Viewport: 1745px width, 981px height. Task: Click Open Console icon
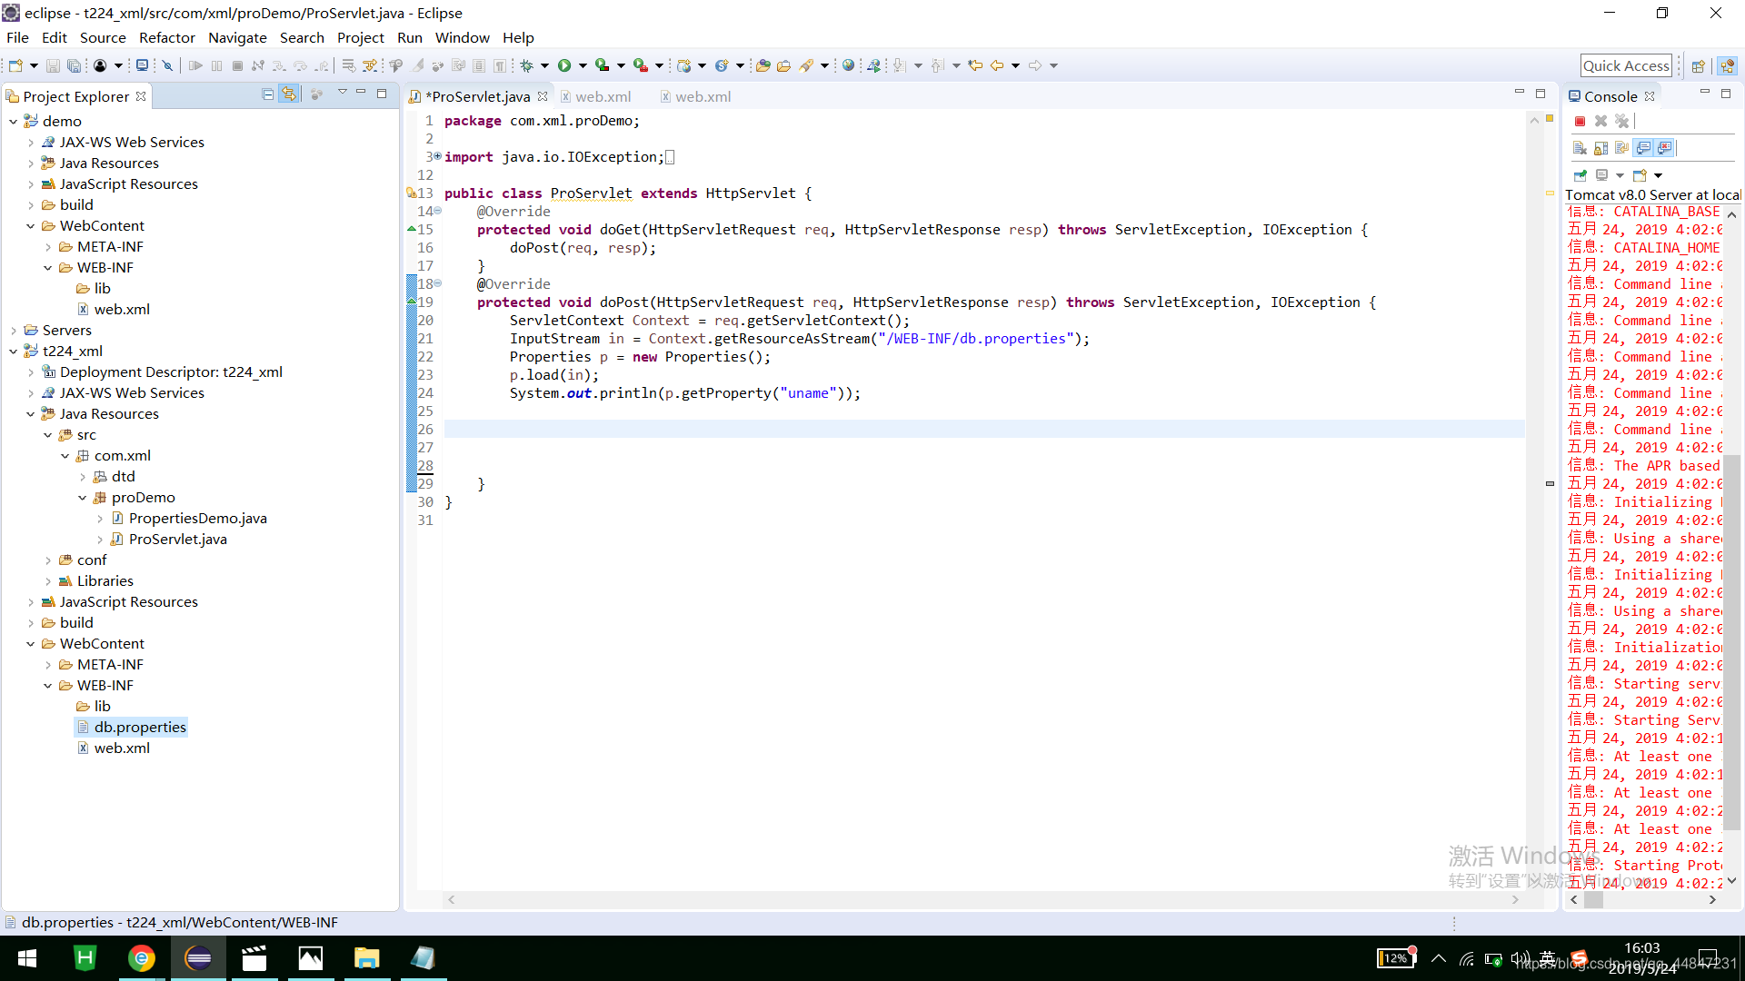click(1640, 175)
